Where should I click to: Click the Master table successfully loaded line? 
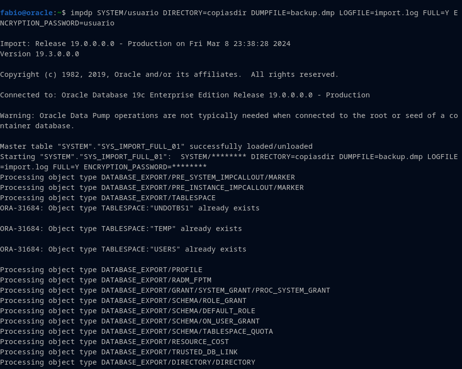click(156, 146)
